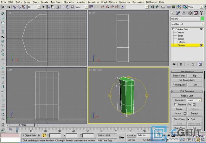Screen dimensions: 206x143
Task: Activate Unlink Selection tool
Action: pos(19,7)
